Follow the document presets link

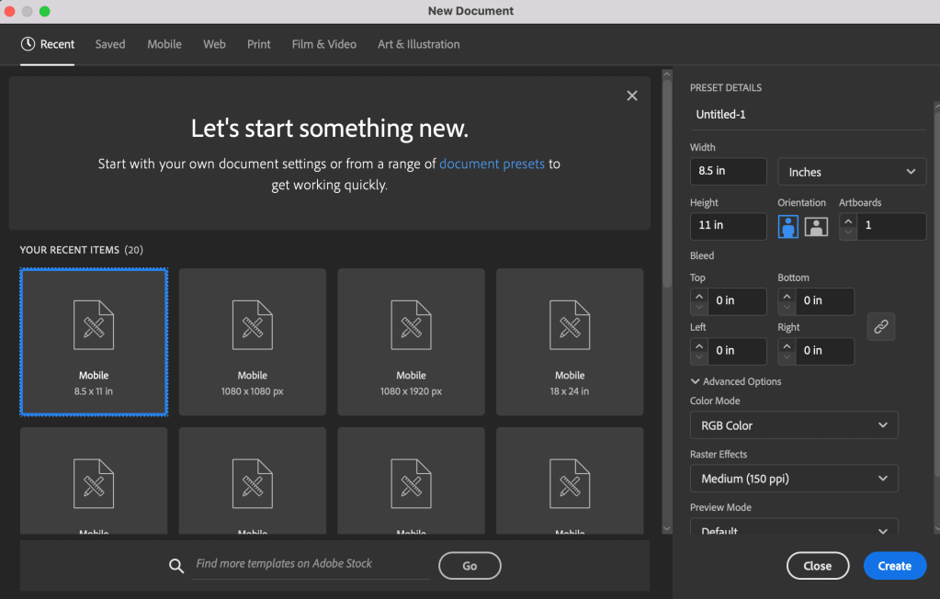pos(492,164)
